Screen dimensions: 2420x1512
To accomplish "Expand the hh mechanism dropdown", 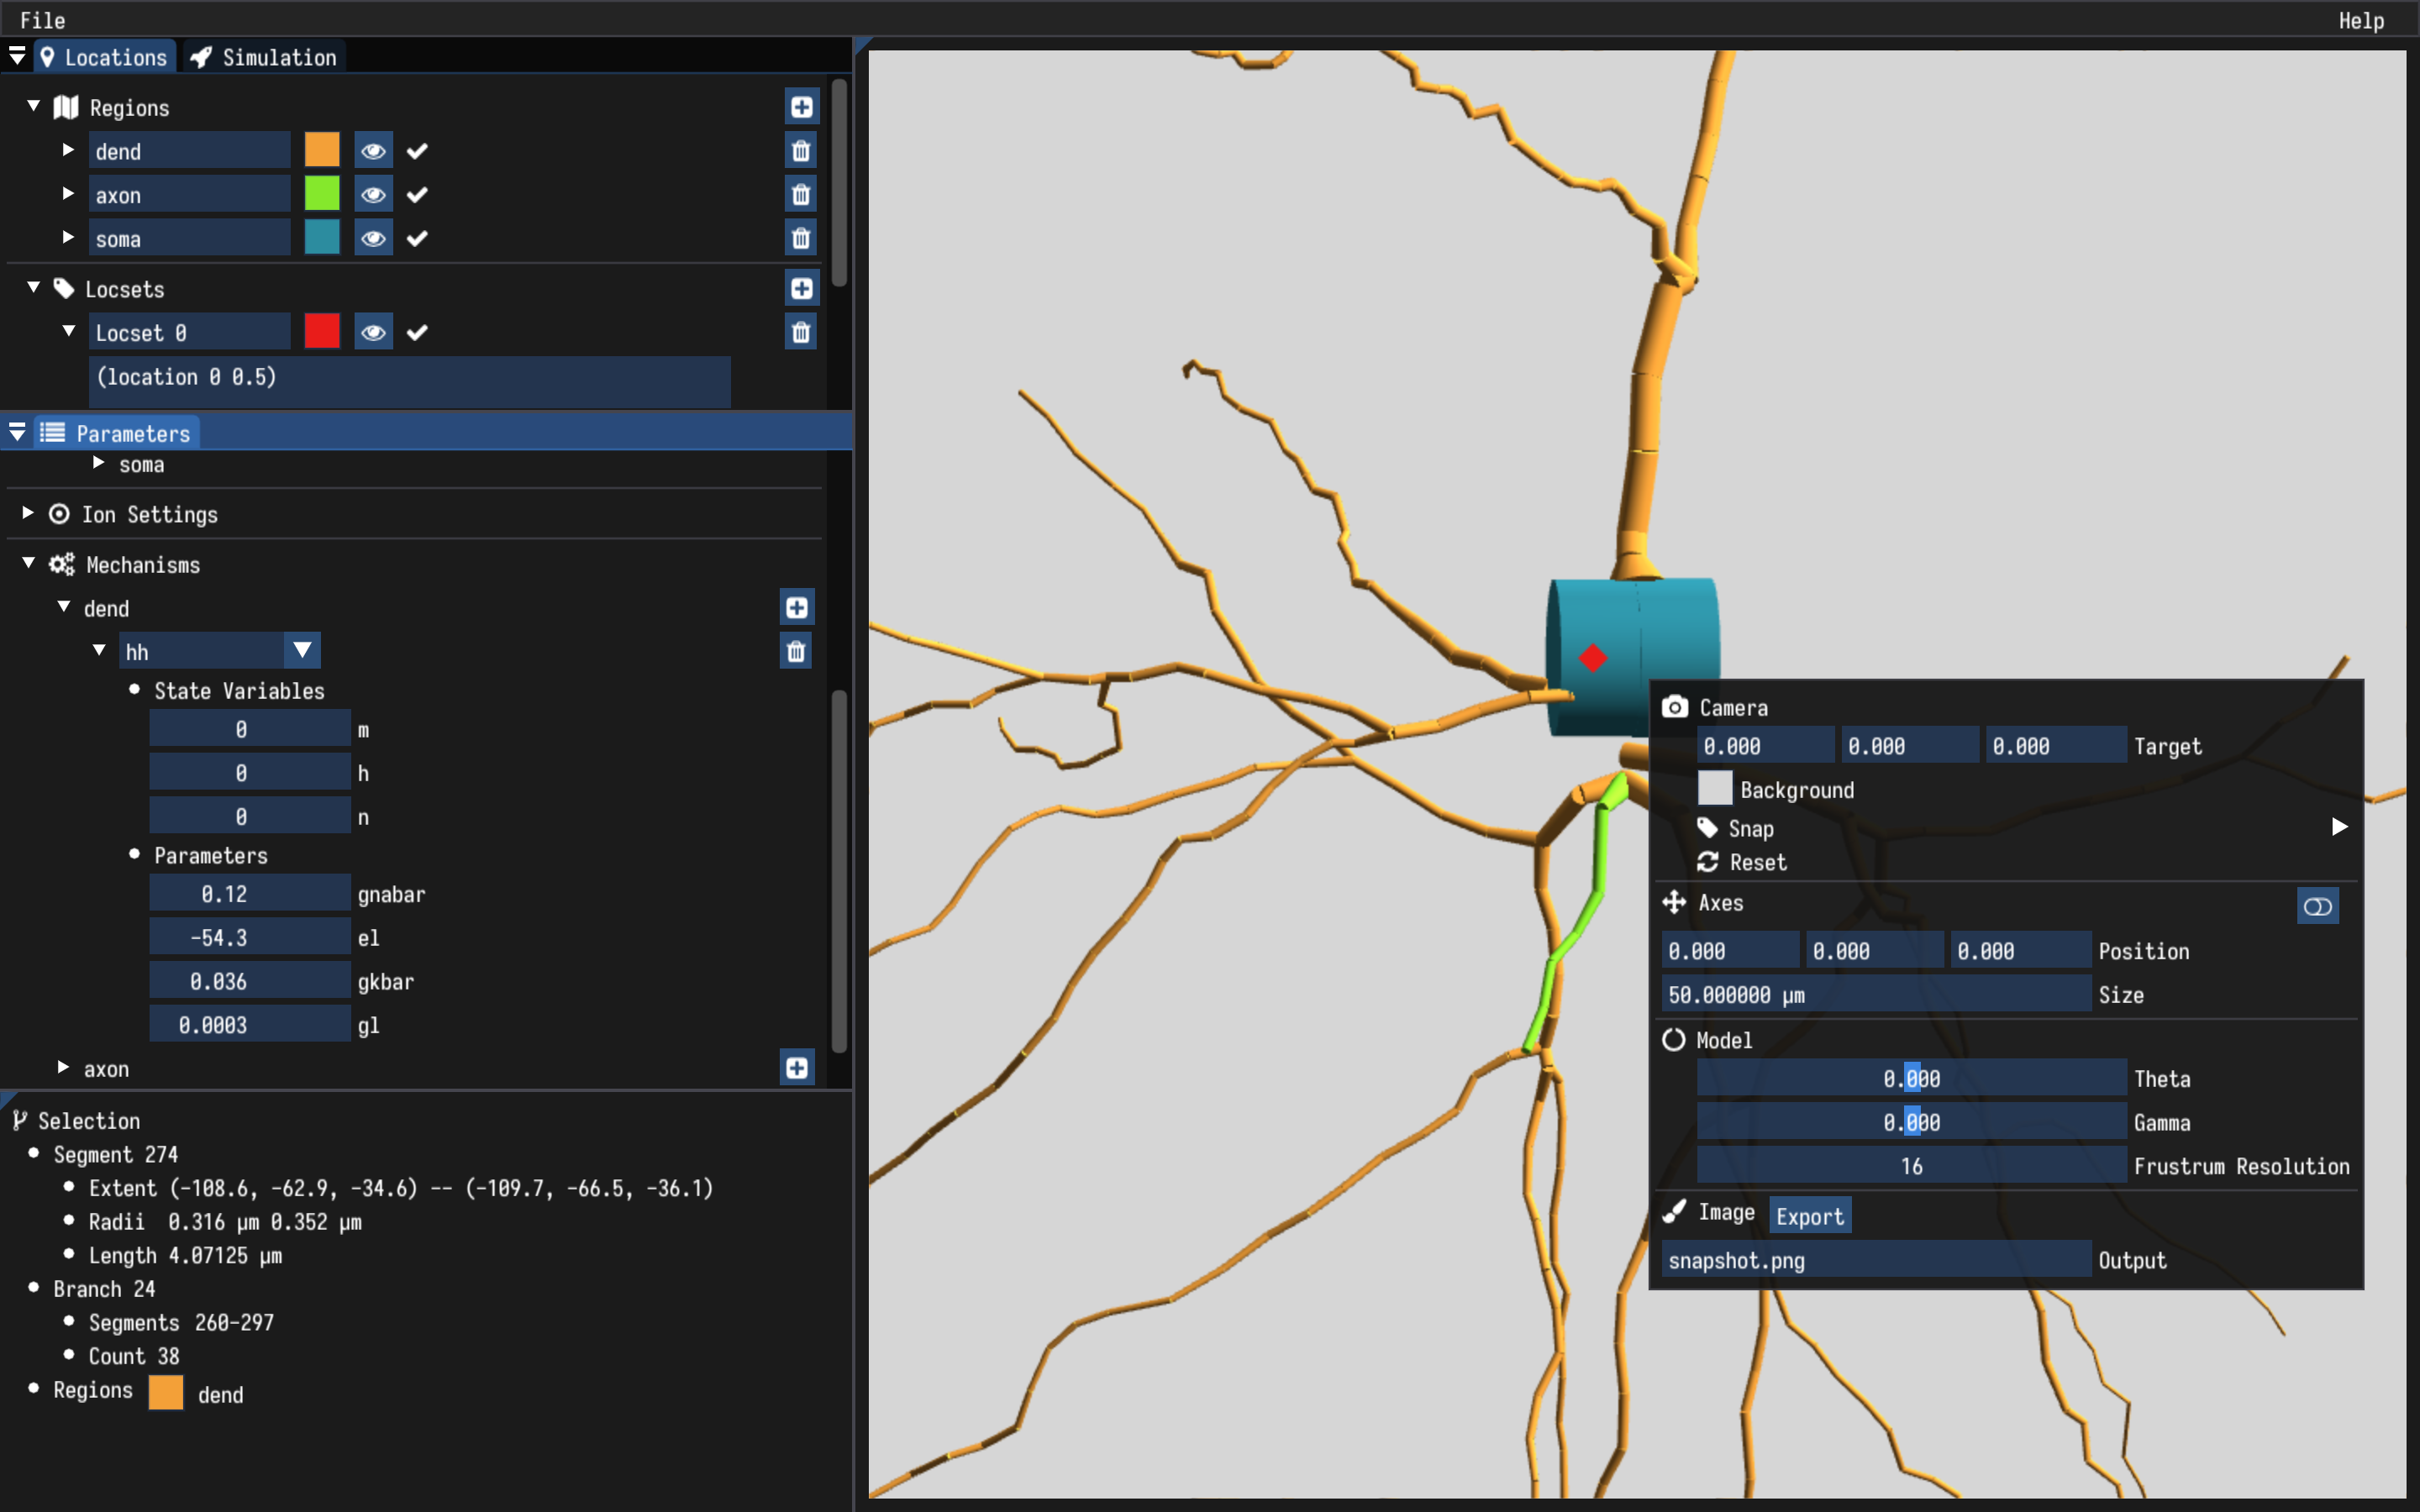I will (x=302, y=650).
